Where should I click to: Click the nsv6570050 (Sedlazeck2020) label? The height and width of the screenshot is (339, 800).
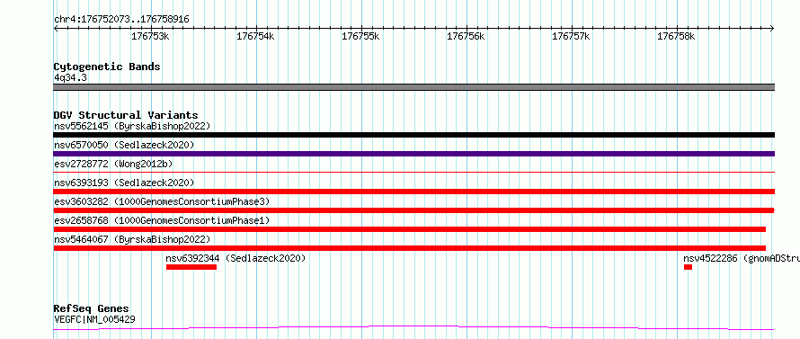pos(124,145)
